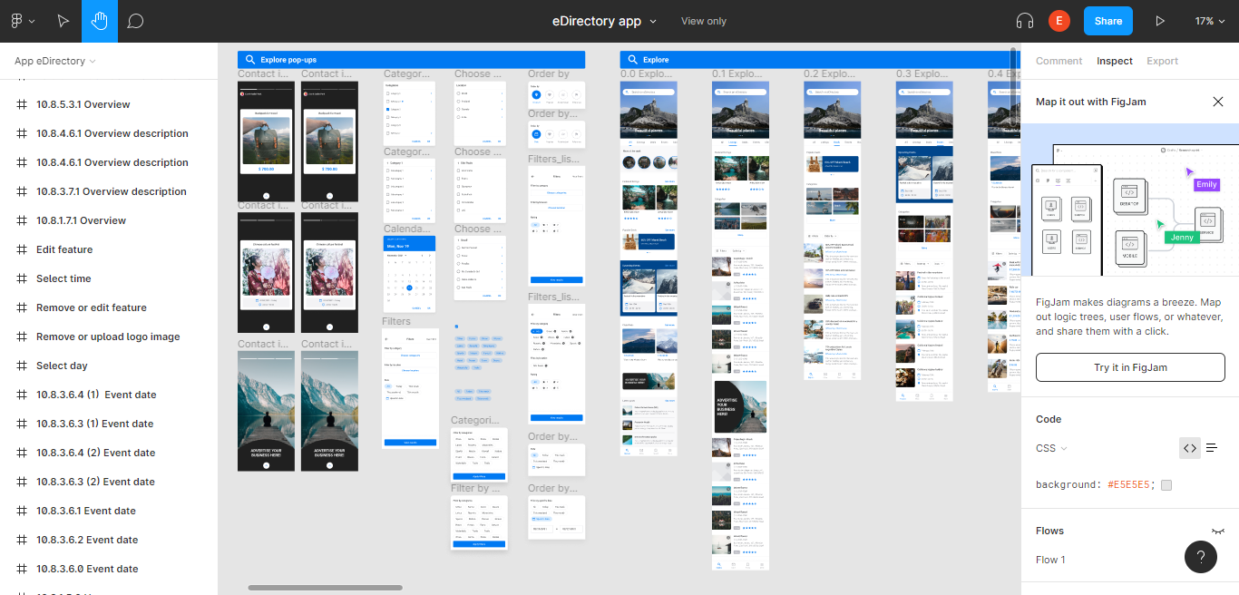
Task: Toggle flows visibility eye icon
Action: [x=1217, y=532]
